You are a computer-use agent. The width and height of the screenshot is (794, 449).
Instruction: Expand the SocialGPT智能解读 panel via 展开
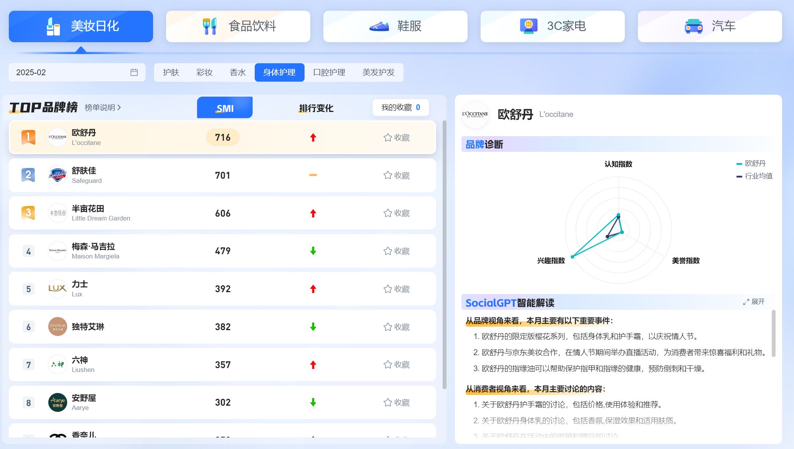(x=754, y=302)
